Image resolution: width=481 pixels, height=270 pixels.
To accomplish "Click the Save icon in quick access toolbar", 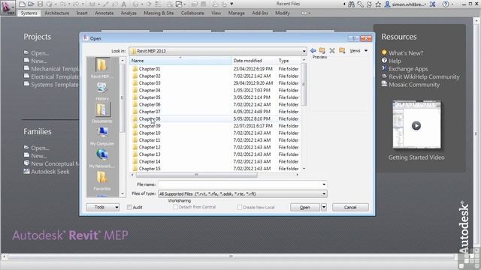I will (40, 4).
